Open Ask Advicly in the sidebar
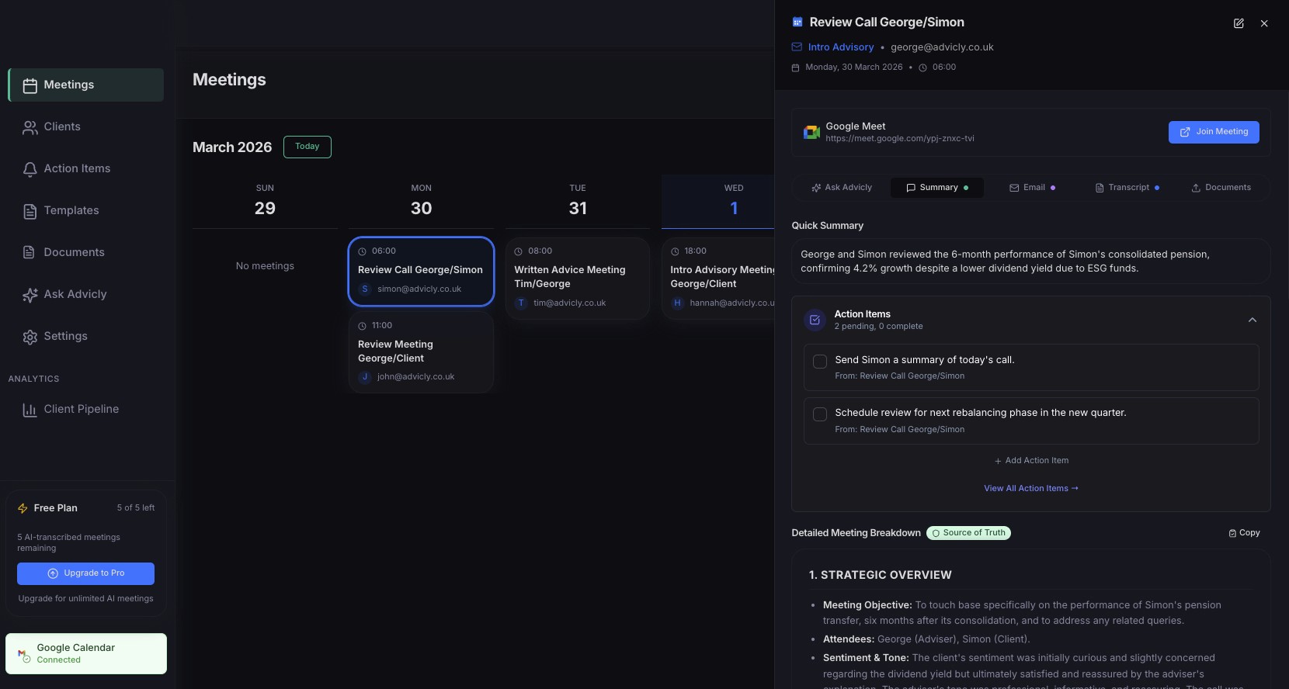 click(x=86, y=294)
